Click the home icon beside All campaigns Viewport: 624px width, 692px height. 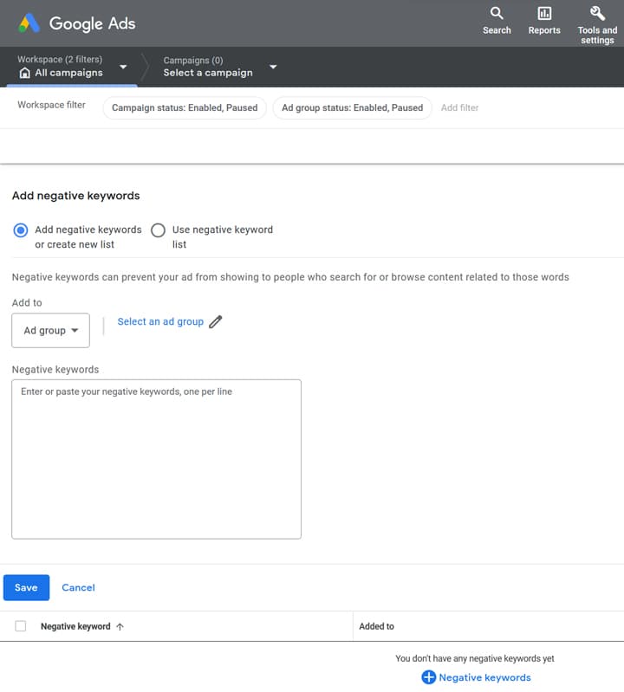pyautogui.click(x=25, y=73)
